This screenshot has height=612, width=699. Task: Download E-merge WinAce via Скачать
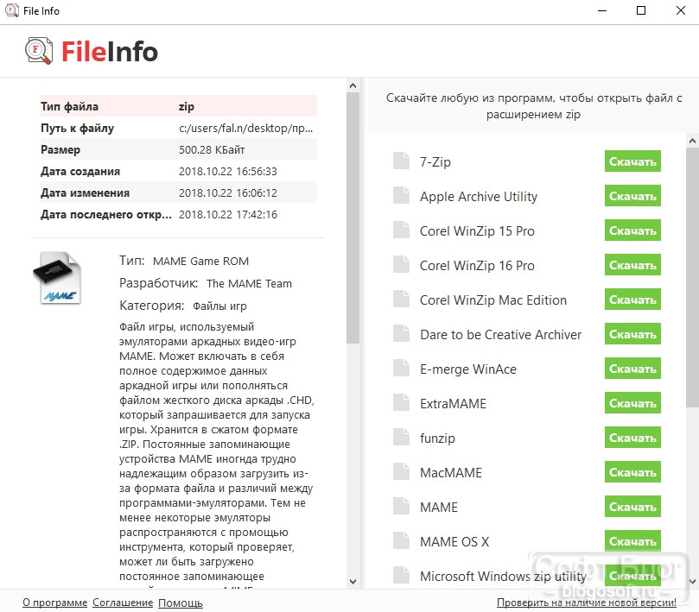click(x=632, y=369)
